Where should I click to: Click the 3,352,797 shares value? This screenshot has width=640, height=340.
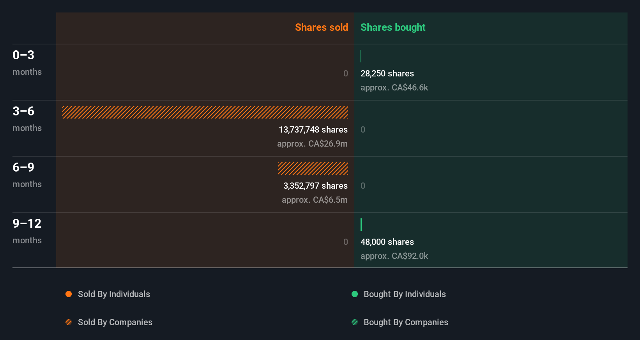tap(315, 186)
